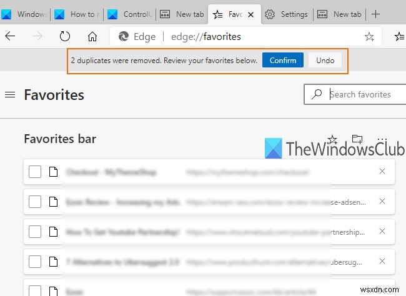Image resolution: width=406 pixels, height=296 pixels.
Task: Click page icon of 'tnership...' favorite
Action: point(53,232)
